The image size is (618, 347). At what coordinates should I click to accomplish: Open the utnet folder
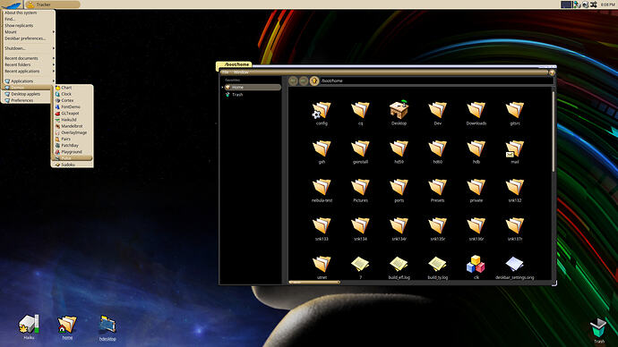(x=322, y=265)
